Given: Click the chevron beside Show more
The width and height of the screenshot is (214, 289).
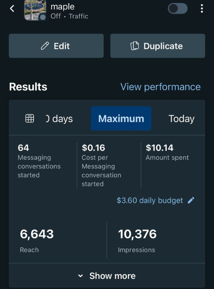Looking at the screenshot, I should [x=81, y=276].
